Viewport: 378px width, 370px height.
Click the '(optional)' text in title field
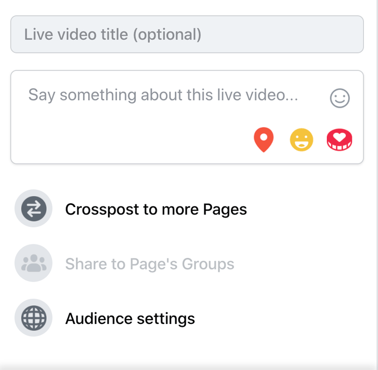[167, 35]
